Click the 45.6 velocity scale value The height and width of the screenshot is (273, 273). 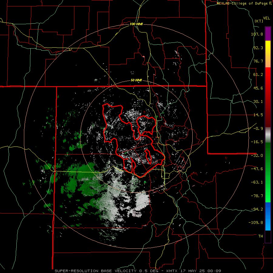[258, 88]
